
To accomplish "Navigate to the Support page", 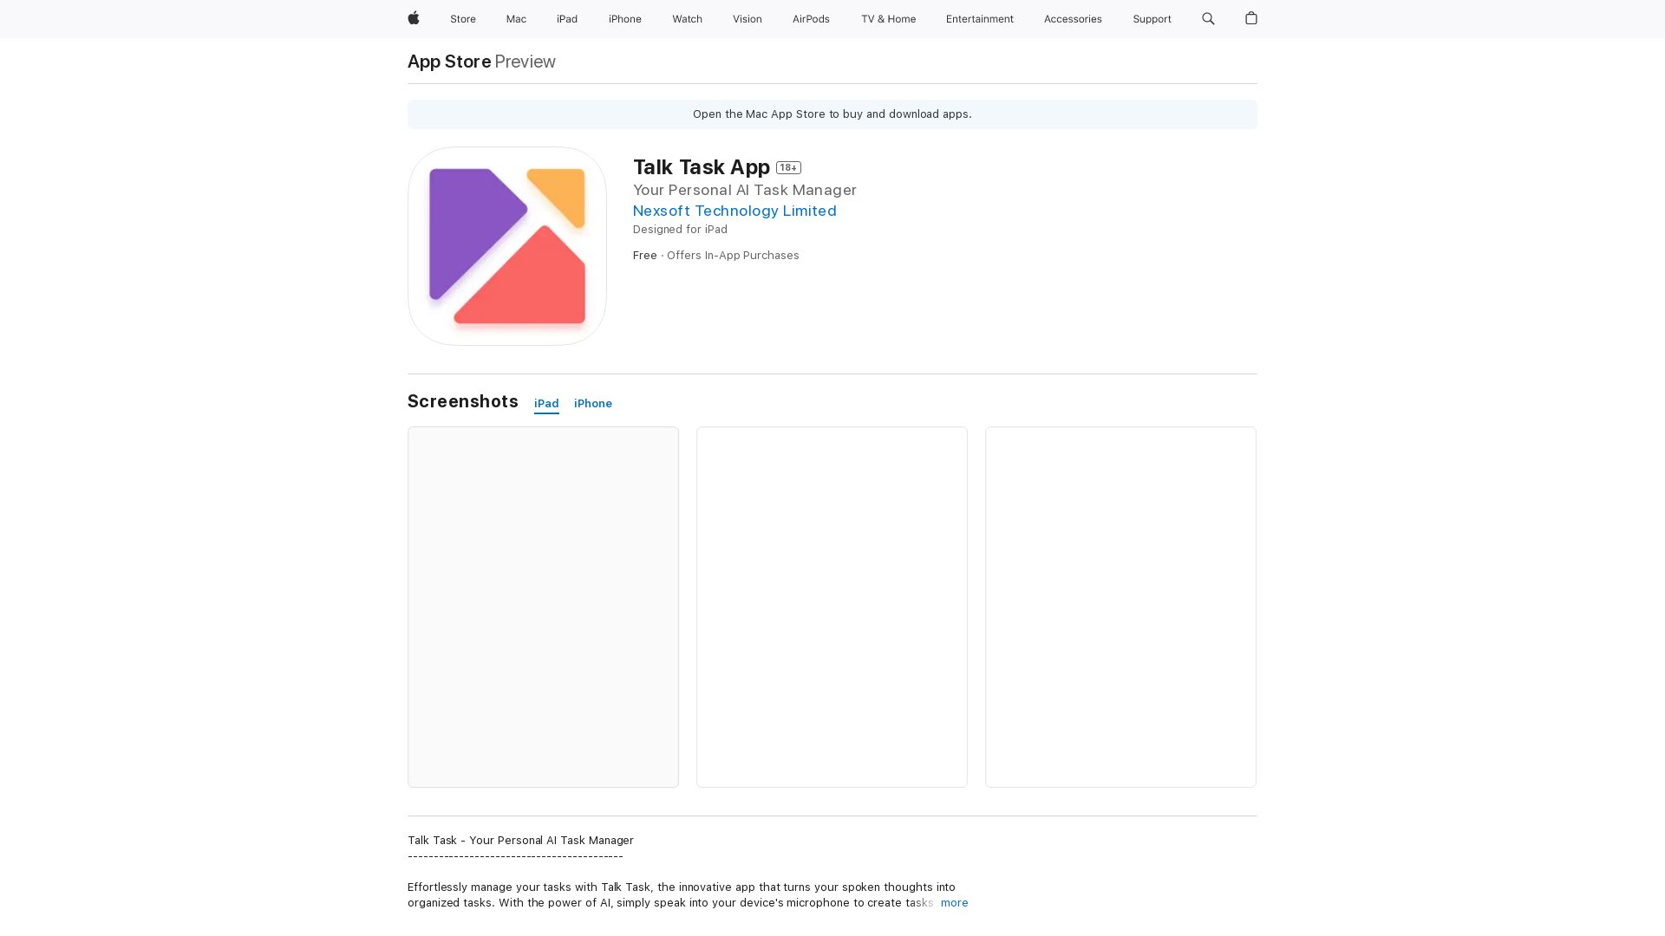I will click(x=1151, y=19).
